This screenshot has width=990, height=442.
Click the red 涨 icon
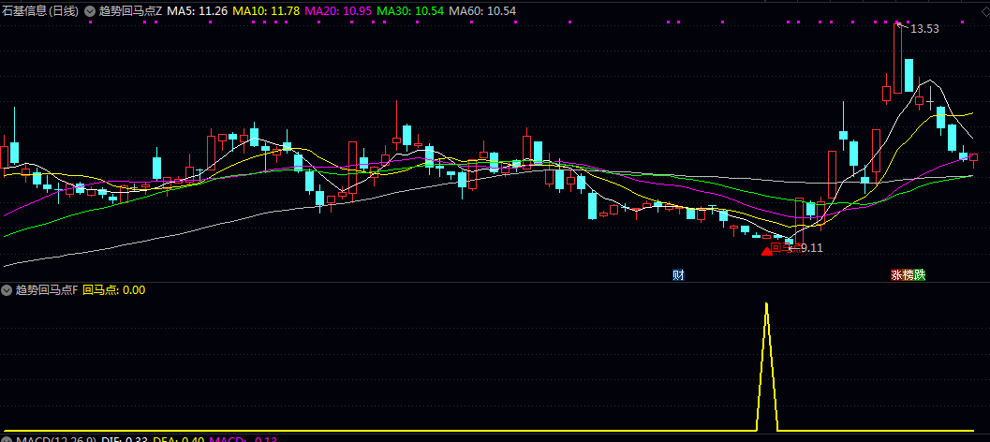click(x=896, y=275)
